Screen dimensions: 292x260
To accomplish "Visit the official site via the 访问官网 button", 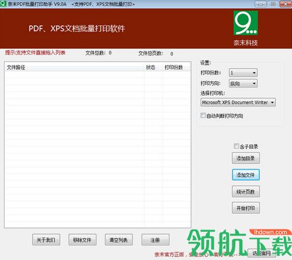I will [262, 253].
